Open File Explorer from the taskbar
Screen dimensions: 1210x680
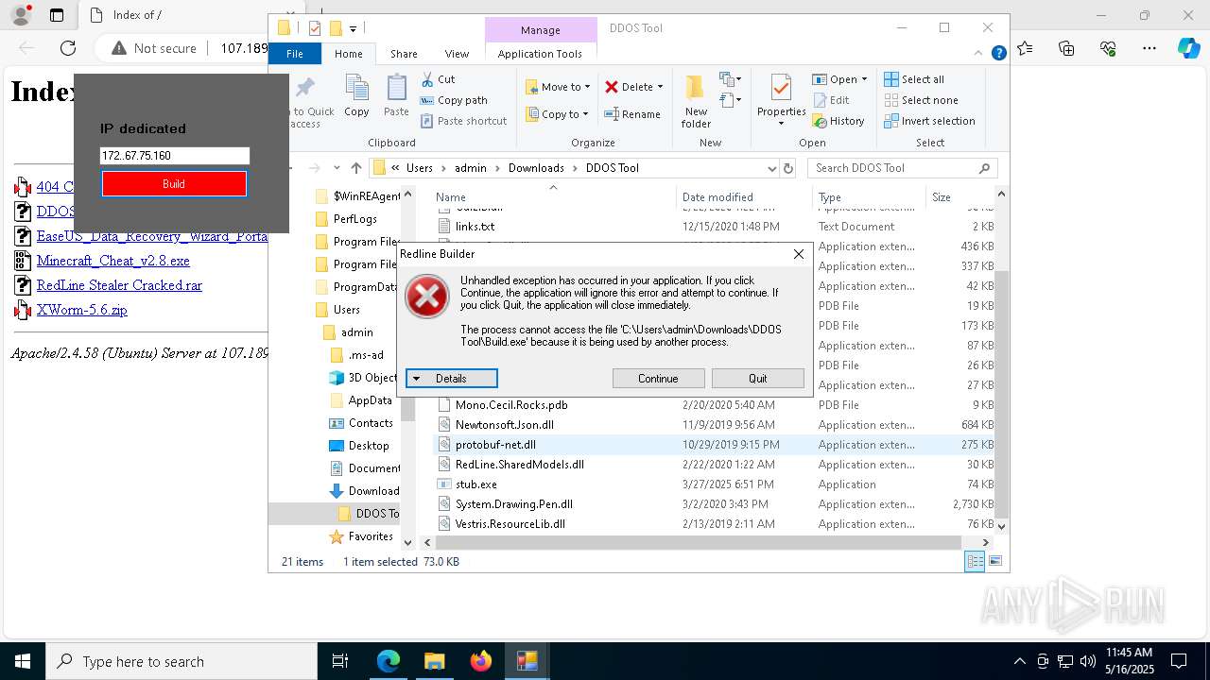[435, 661]
